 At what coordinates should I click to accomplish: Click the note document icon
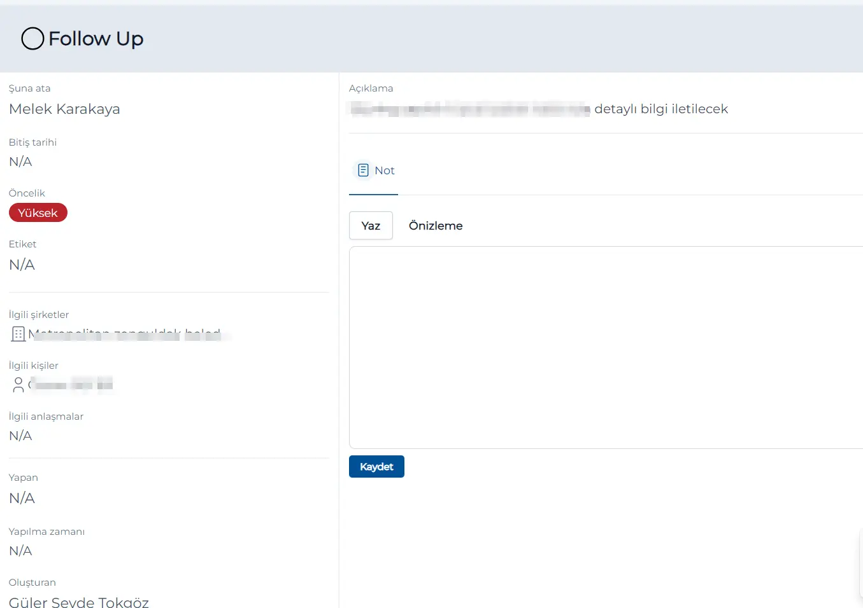[x=363, y=170]
